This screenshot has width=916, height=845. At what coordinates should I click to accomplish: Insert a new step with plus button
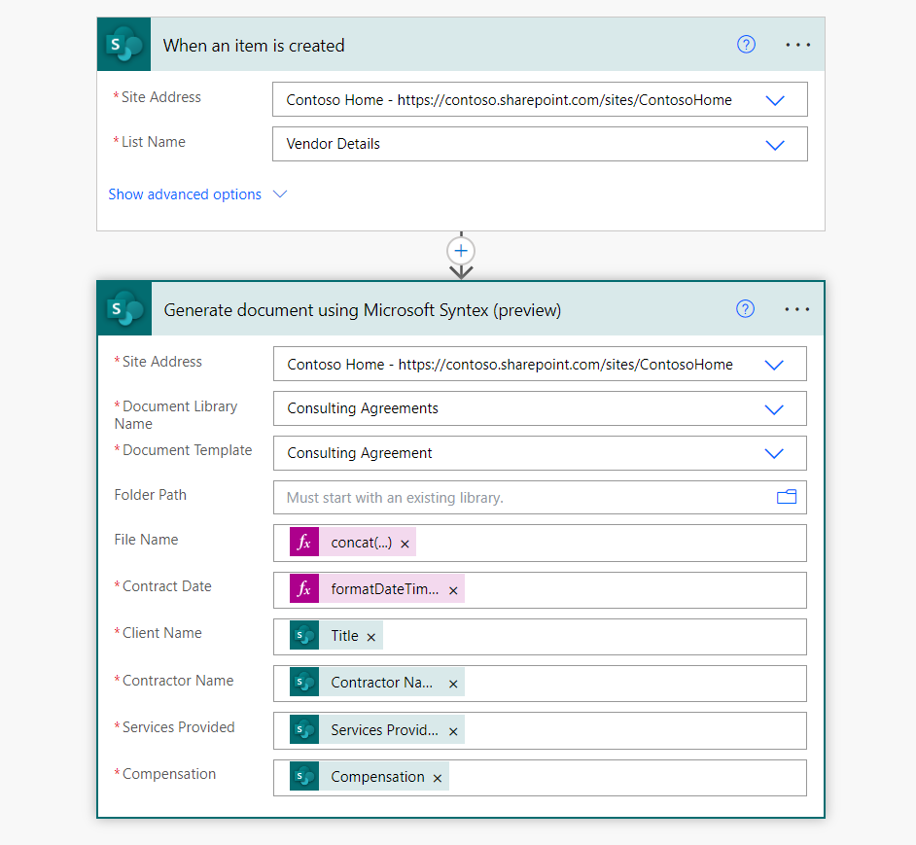[x=461, y=251]
